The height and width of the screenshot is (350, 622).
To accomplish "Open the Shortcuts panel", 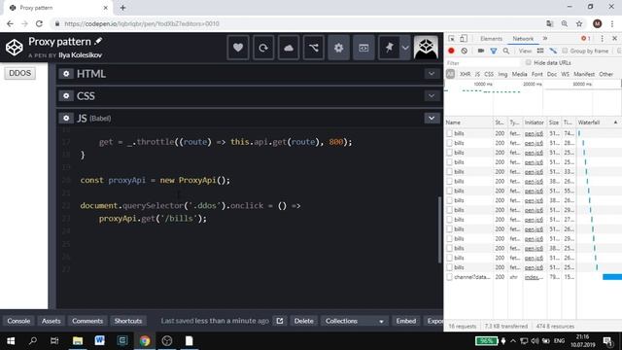I will (x=128, y=321).
